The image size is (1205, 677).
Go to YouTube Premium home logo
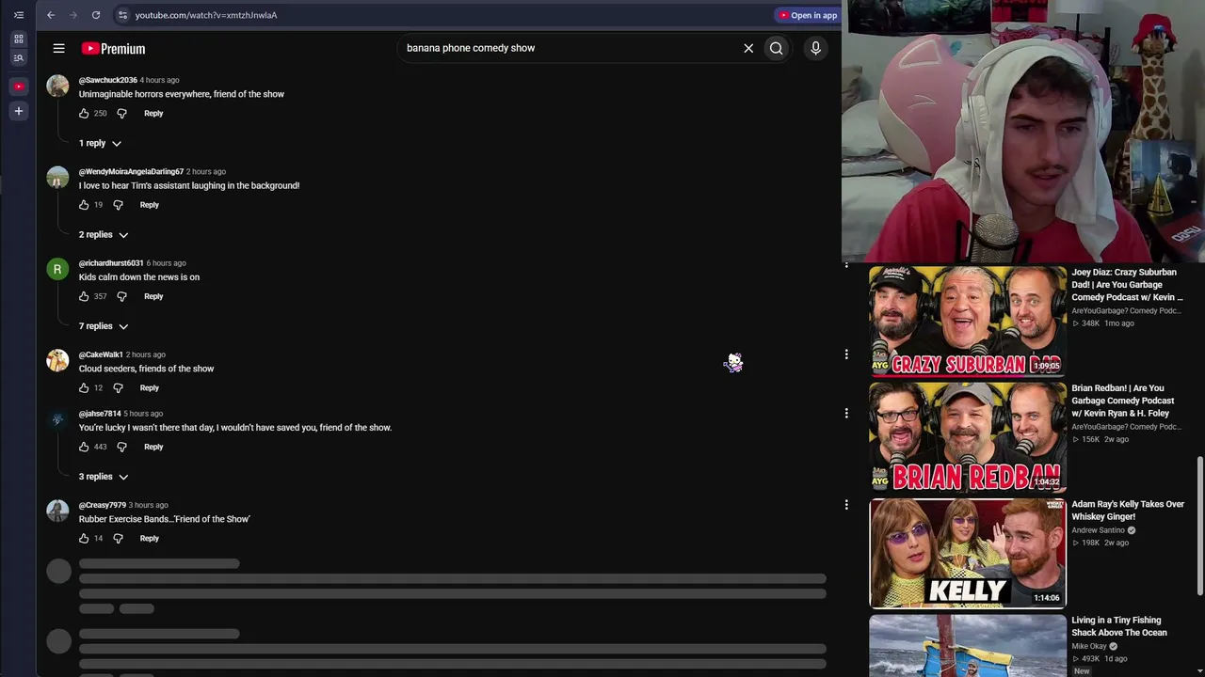click(x=113, y=49)
